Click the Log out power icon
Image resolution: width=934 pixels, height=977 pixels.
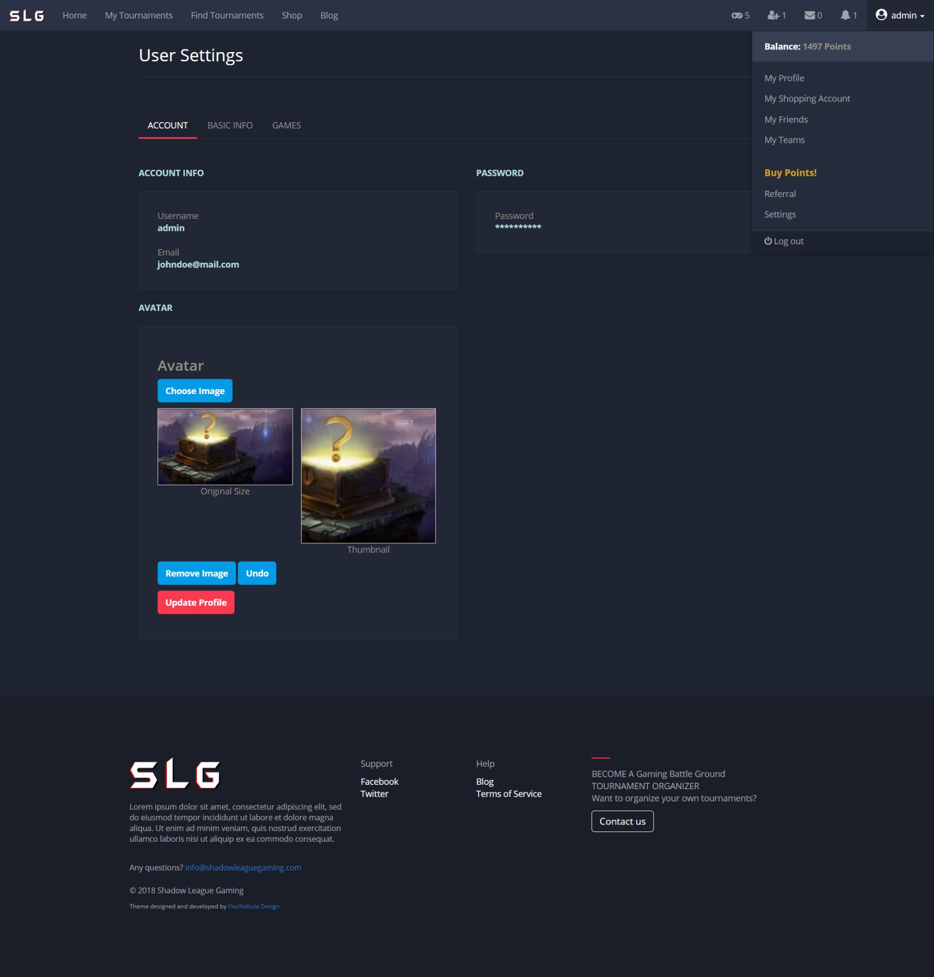tap(768, 241)
